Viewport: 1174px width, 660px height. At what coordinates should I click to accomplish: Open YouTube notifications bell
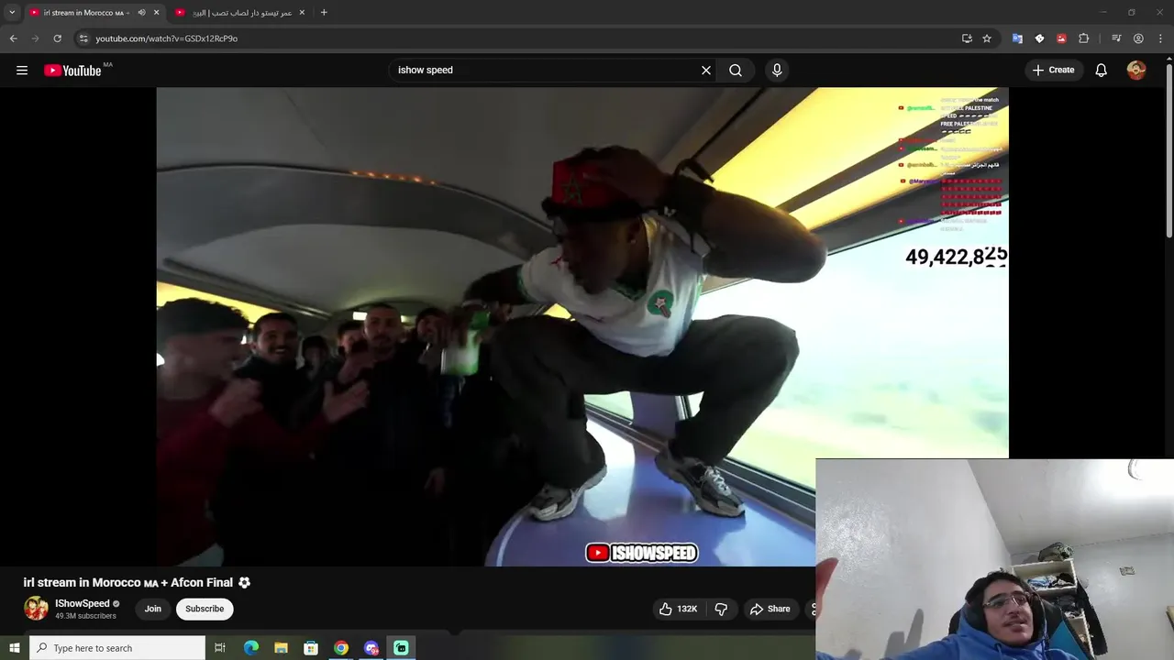pyautogui.click(x=1102, y=71)
